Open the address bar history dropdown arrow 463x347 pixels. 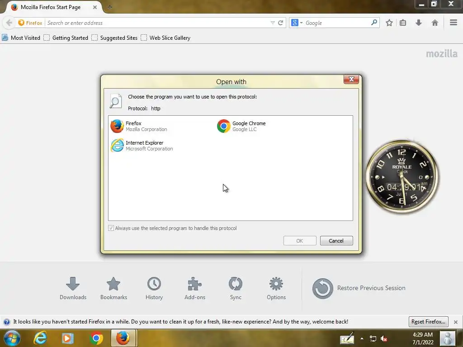click(x=273, y=23)
